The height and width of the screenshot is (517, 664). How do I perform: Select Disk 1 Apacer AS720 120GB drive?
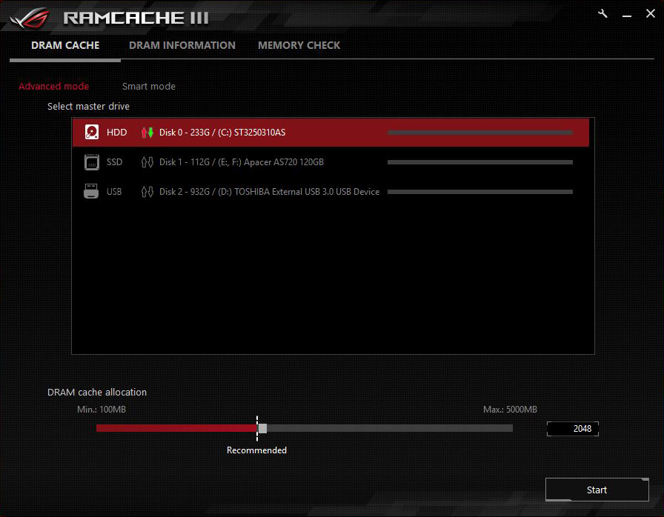point(331,162)
